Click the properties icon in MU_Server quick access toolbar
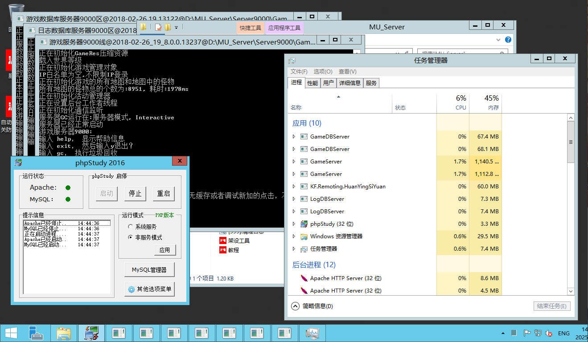The height and width of the screenshot is (342, 588). click(x=158, y=27)
